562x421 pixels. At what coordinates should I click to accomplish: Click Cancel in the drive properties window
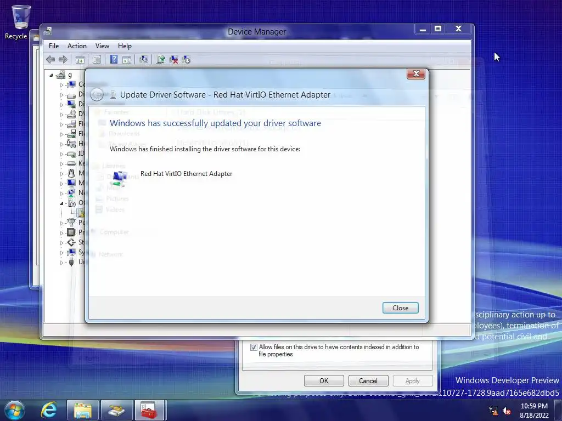click(x=368, y=380)
